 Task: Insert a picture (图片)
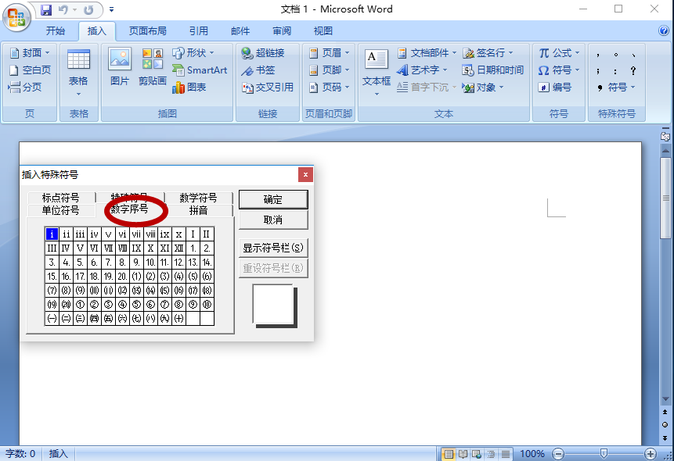coord(120,67)
